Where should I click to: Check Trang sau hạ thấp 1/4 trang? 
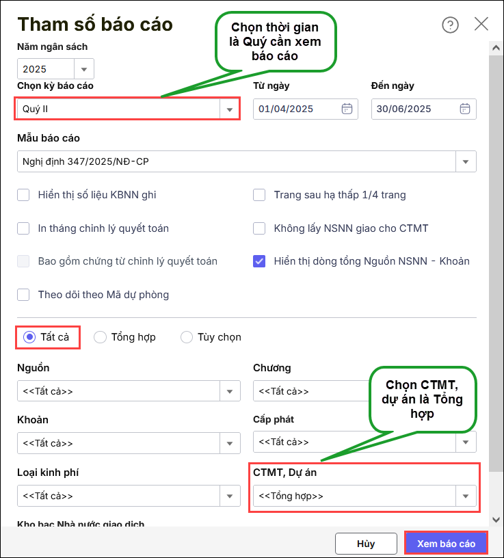[x=259, y=195]
